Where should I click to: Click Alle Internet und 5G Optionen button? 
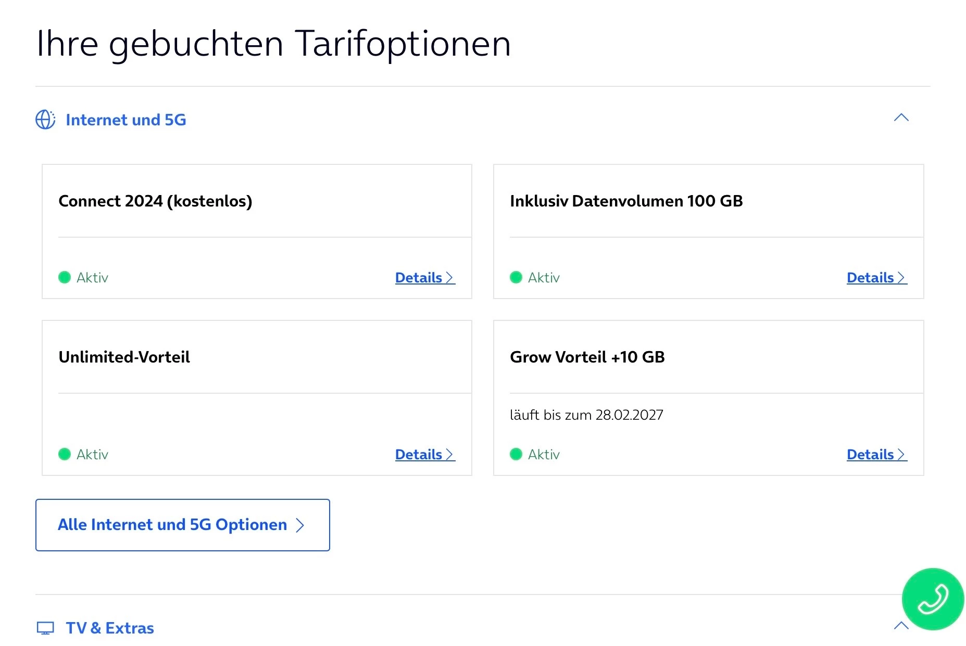[182, 525]
